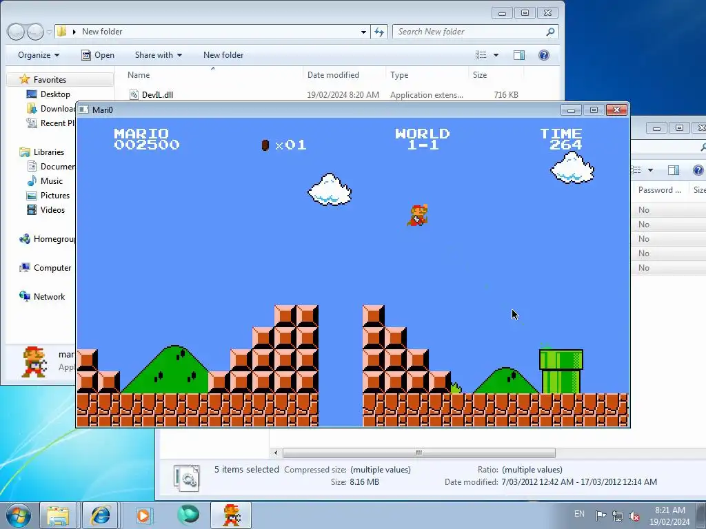
Task: Close the Mari0 game window
Action: pyautogui.click(x=616, y=110)
